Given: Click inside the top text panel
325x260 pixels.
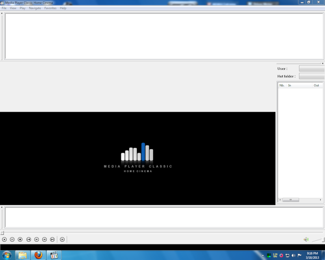Looking at the screenshot, I should pyautogui.click(x=165, y=36).
